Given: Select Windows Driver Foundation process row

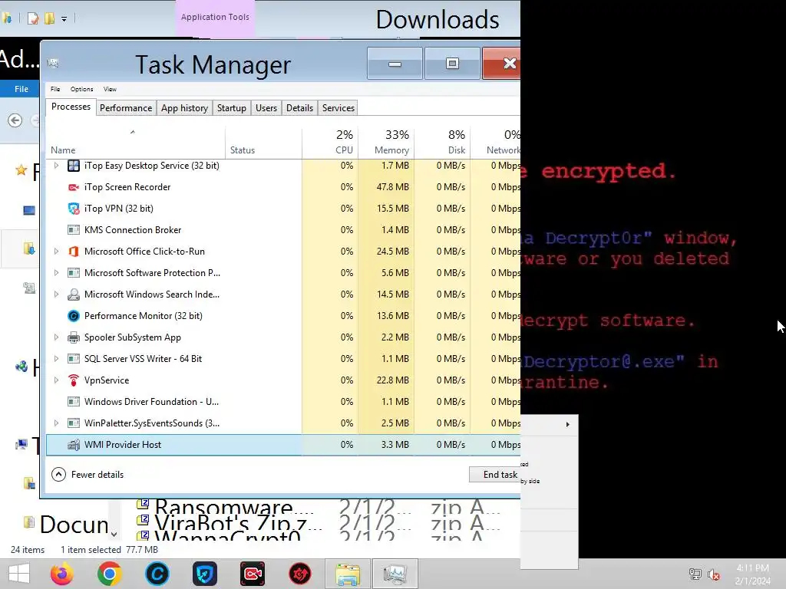Looking at the screenshot, I should click(x=283, y=402).
